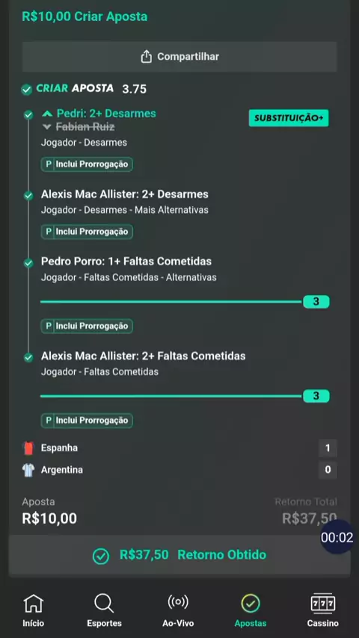This screenshot has width=359, height=638.
Task: Click the Compartilhar button
Action: click(x=179, y=57)
